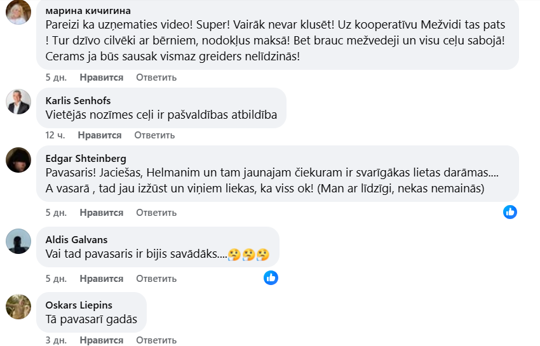
Task: Click the Aldis Galvans author name
Action: point(76,239)
